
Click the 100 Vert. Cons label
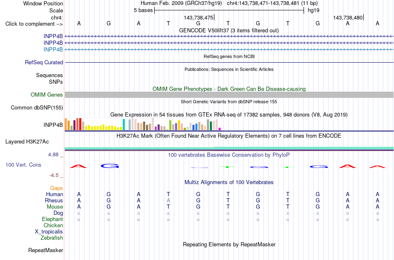(23, 165)
